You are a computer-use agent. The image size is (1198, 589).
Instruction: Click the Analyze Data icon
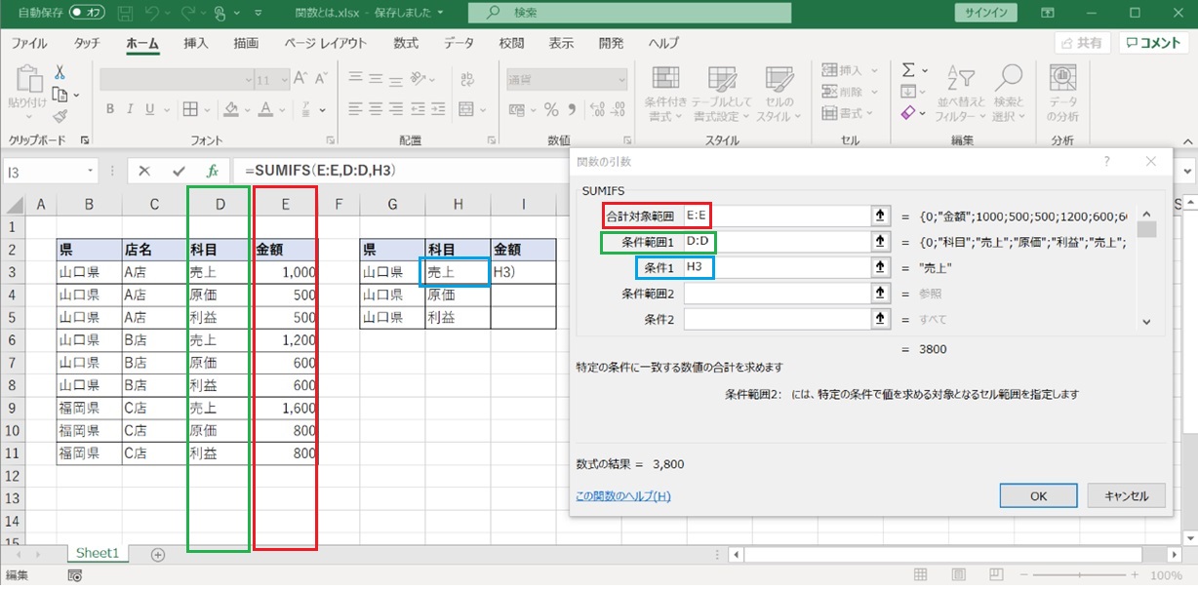1062,94
